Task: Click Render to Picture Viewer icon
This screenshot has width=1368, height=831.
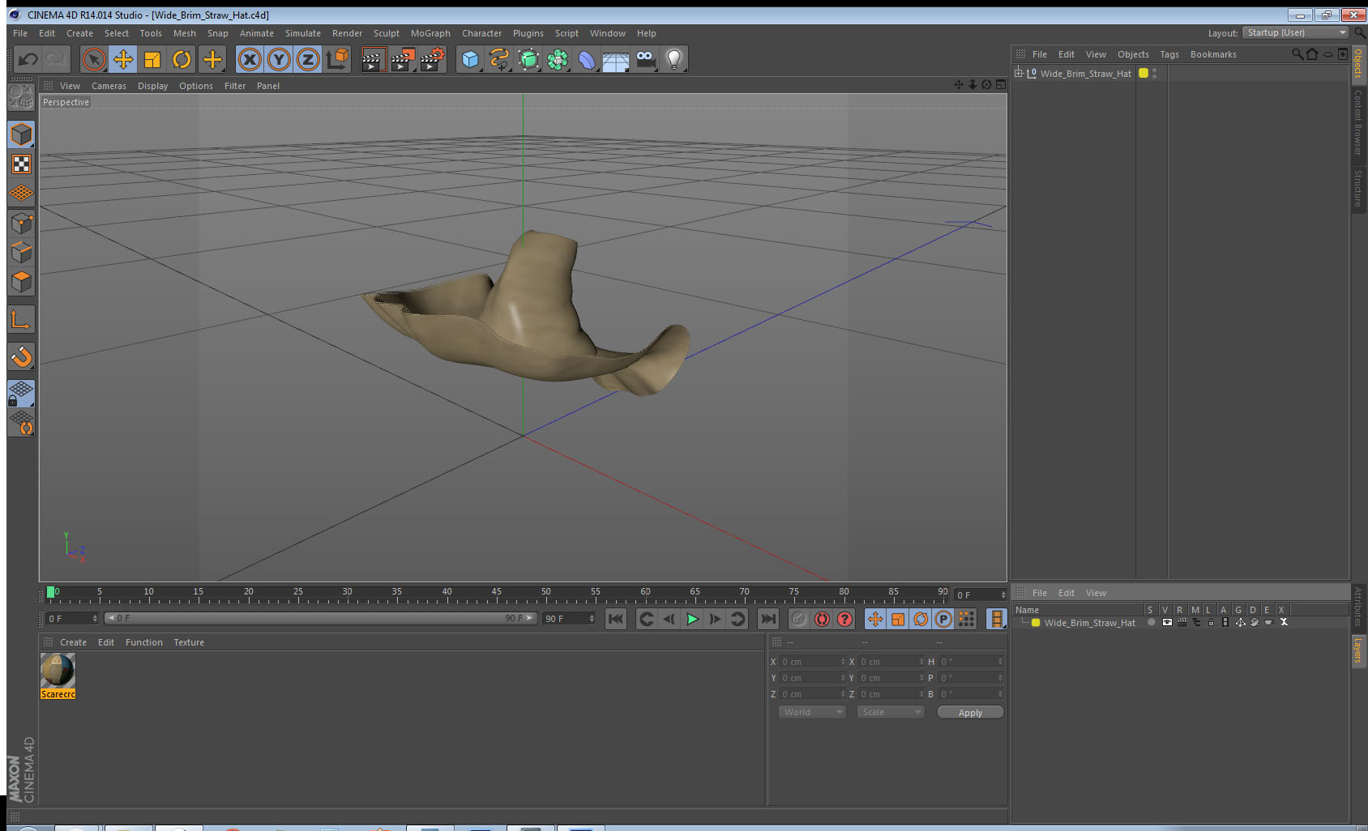Action: 403,59
